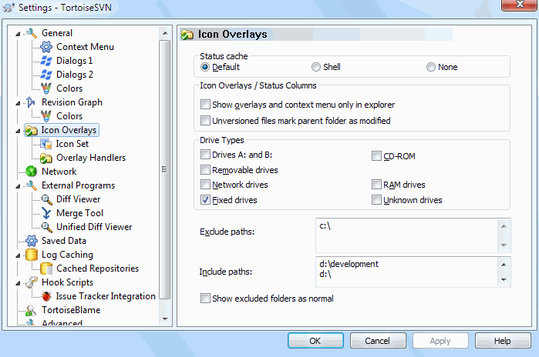Click the Dialogs 1 window icon
Screen dimensions: 539x357
[46, 61]
